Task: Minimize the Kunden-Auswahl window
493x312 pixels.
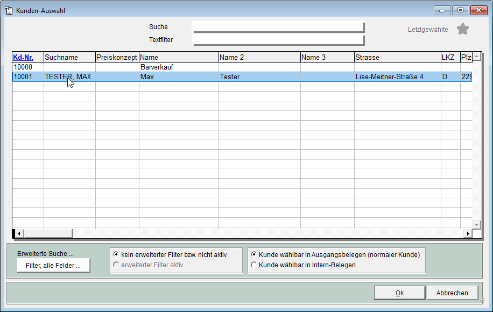Action: (442, 10)
